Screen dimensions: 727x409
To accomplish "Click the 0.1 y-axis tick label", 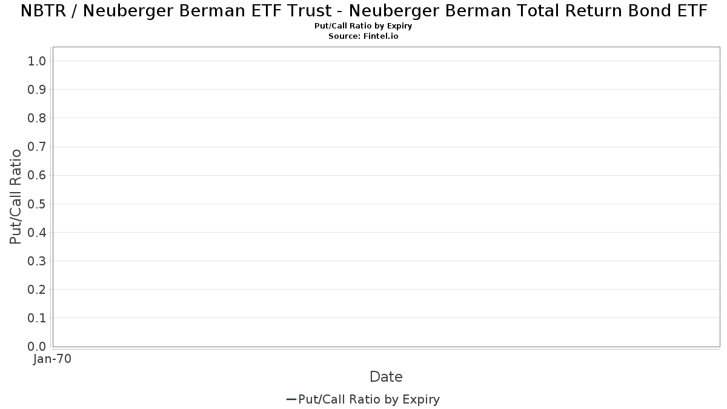I will pyautogui.click(x=37, y=318).
